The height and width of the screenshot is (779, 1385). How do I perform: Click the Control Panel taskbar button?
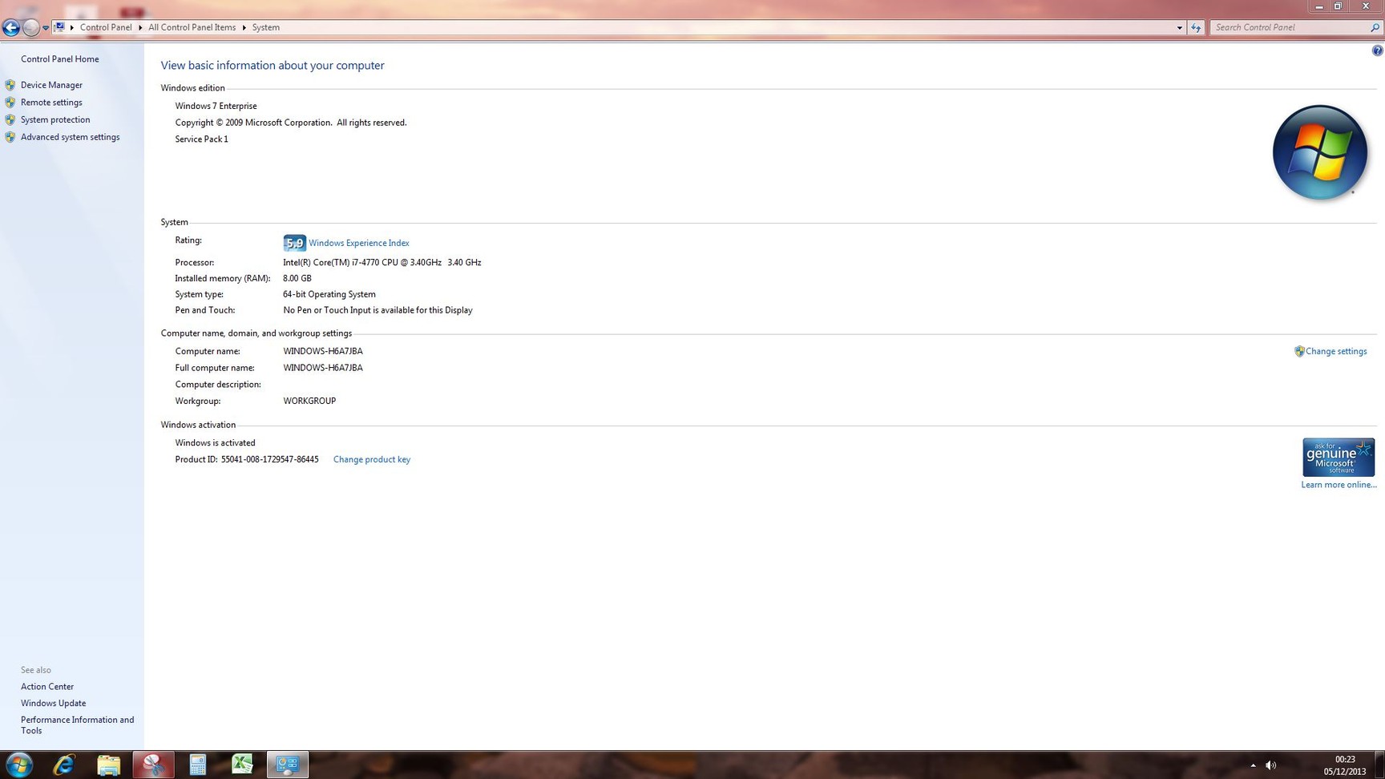click(288, 765)
